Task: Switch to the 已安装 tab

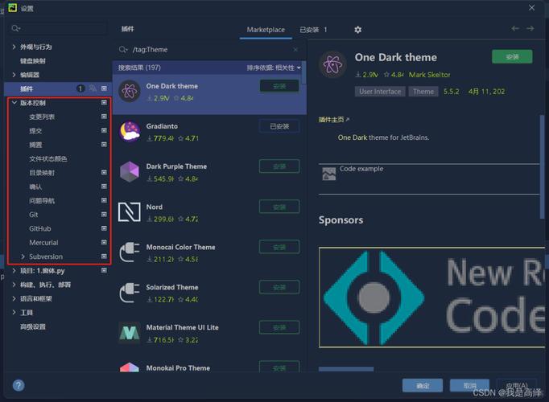Action: pos(312,30)
